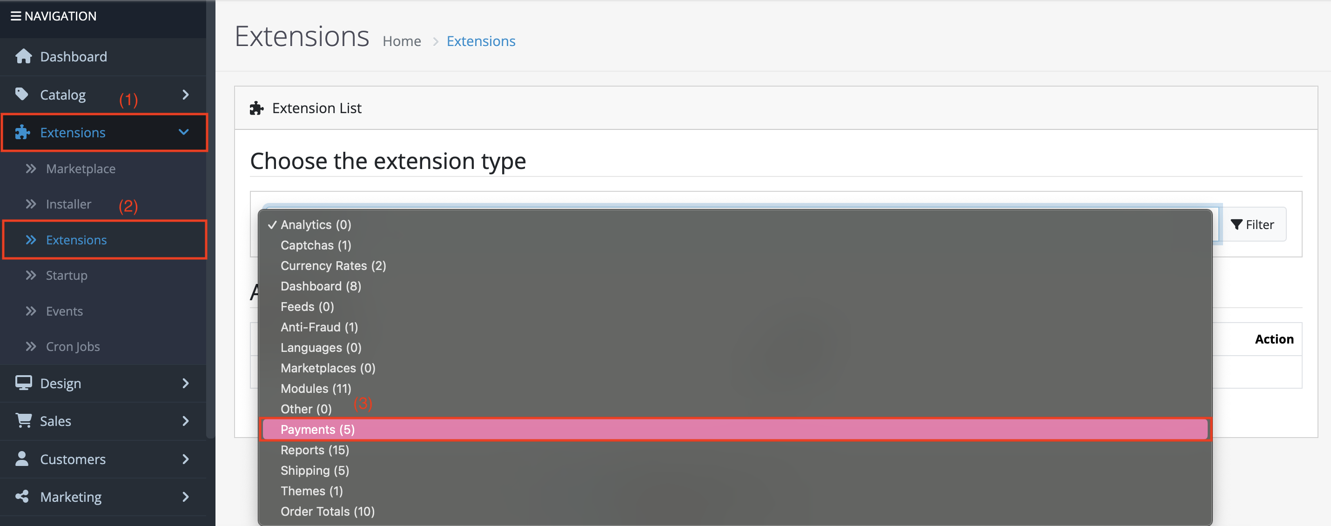This screenshot has height=526, width=1331.
Task: Select Order Totals (10) option
Action: pyautogui.click(x=328, y=511)
